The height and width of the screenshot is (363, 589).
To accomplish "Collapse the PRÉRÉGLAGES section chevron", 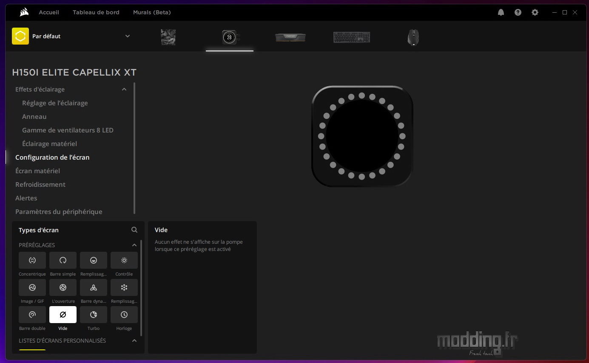I will 134,245.
